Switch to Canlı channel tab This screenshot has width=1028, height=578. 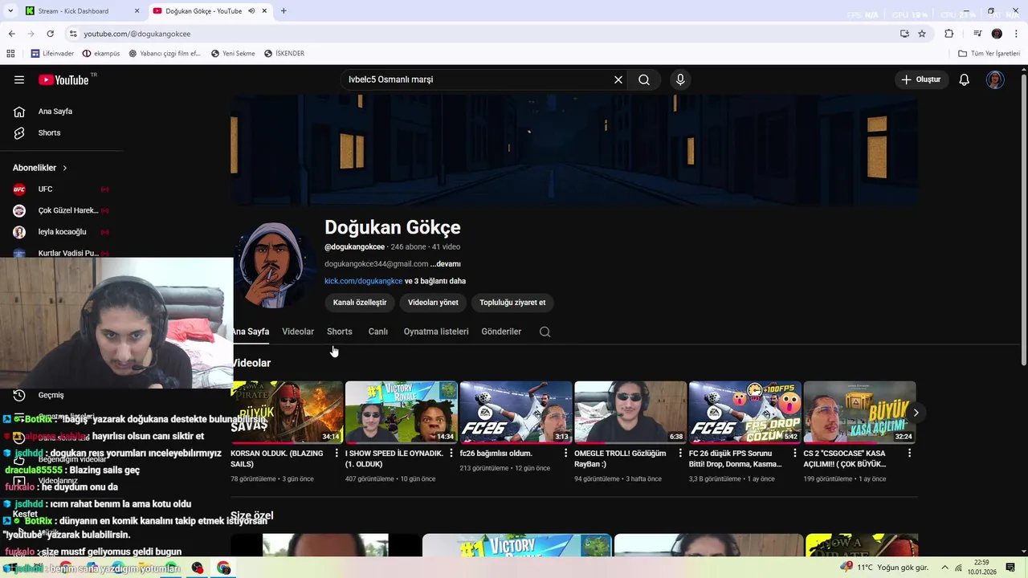tap(378, 332)
